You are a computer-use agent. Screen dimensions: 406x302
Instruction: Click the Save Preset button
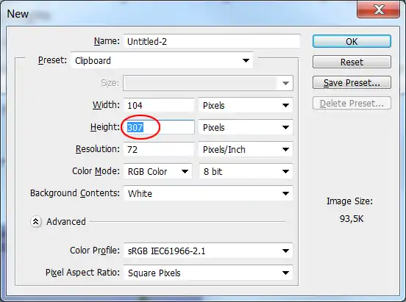coord(352,82)
